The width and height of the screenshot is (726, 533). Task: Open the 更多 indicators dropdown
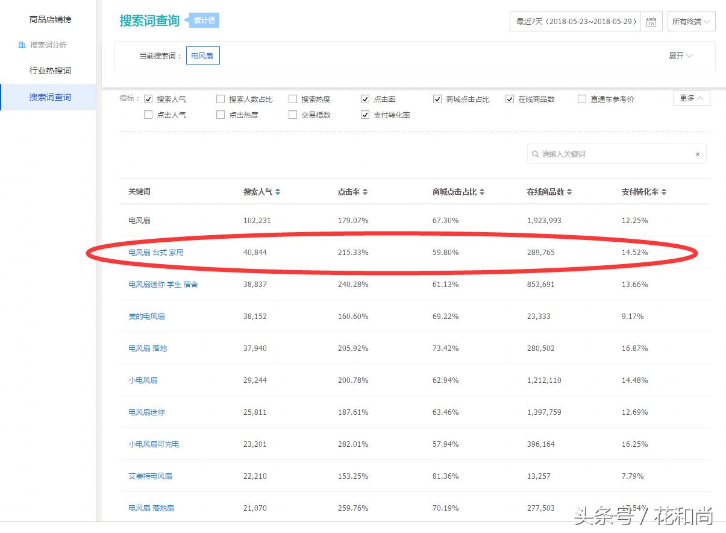point(691,97)
